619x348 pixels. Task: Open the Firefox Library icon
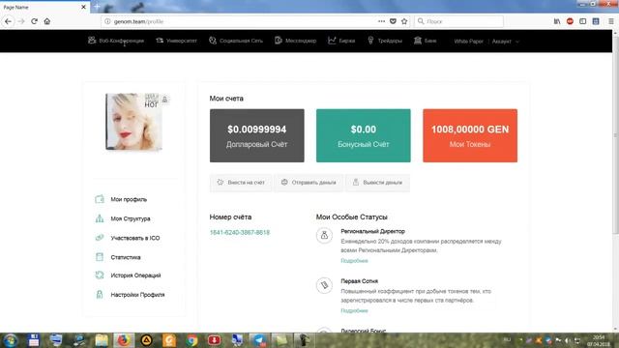point(557,21)
